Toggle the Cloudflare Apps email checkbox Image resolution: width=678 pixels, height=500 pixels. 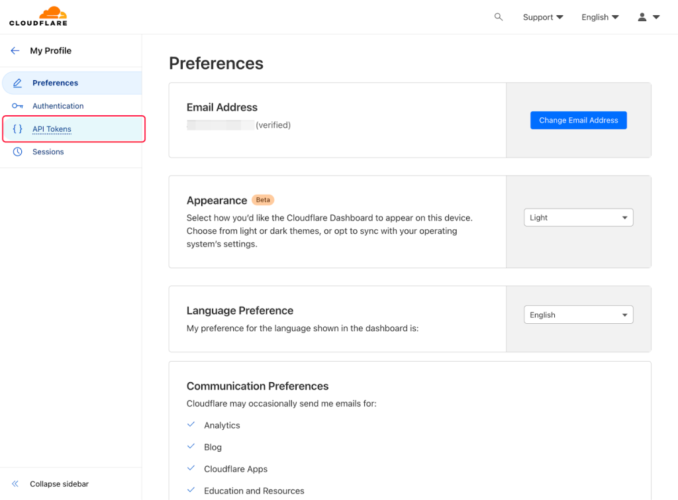pyautogui.click(x=191, y=469)
